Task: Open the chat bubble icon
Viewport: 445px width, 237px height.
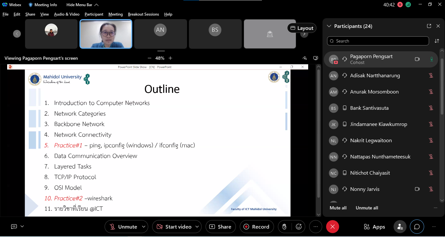Action: point(417,227)
